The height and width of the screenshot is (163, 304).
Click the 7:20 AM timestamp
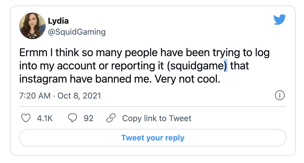tap(35, 96)
